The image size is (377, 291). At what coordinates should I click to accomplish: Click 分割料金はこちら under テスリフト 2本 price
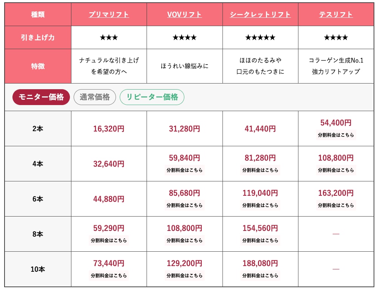[336, 135]
